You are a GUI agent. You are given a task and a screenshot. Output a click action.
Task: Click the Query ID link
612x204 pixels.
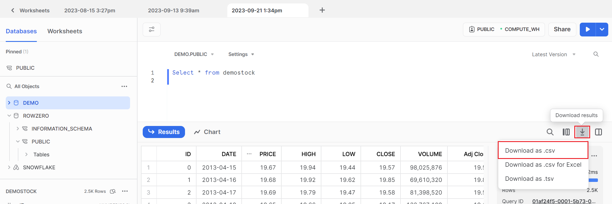tap(563, 201)
